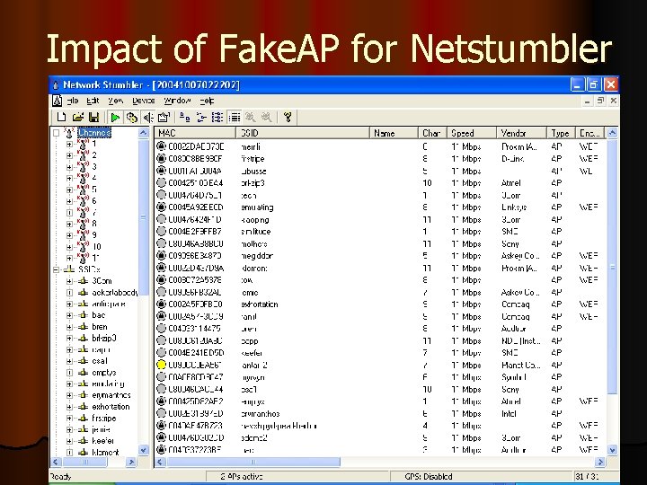Click the list's horizontal scrollbar right arrow

click(600, 462)
